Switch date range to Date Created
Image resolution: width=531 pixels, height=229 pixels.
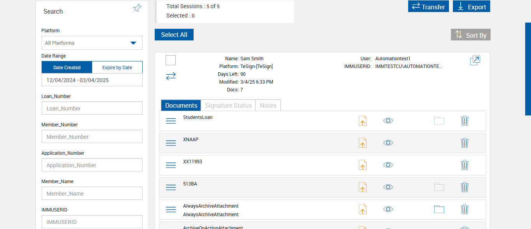(67, 67)
